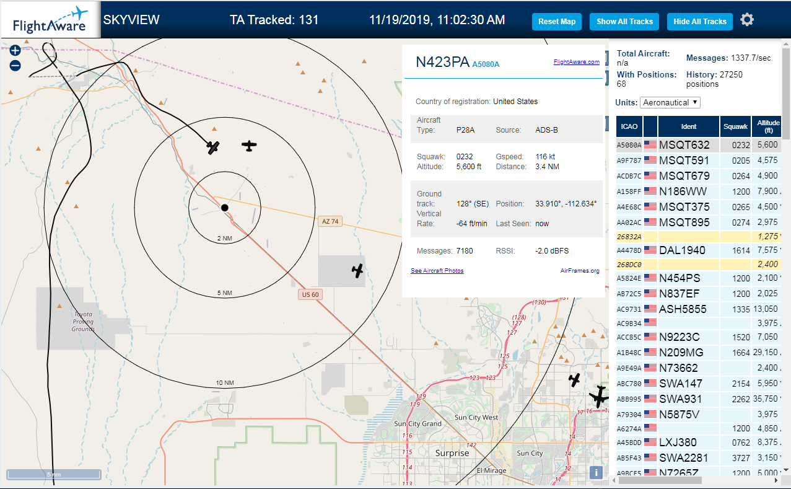Click the receiver location dot at ring center
The image size is (791, 489).
(x=225, y=208)
